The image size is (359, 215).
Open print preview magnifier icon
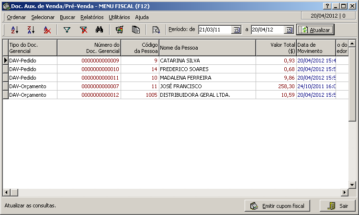coord(156,30)
